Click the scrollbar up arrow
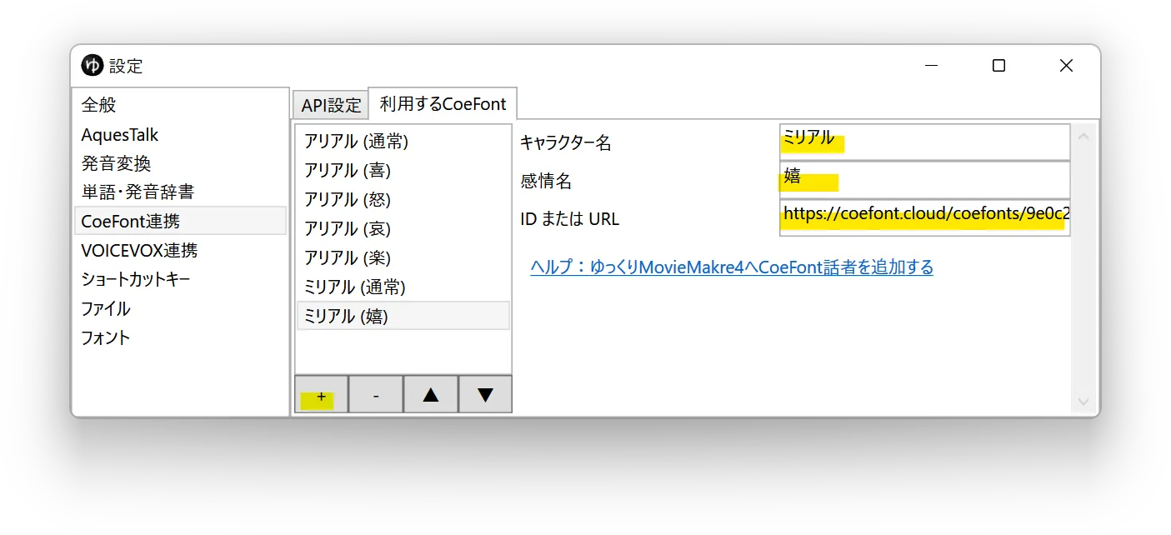This screenshot has height=535, width=1171. coord(1083,135)
